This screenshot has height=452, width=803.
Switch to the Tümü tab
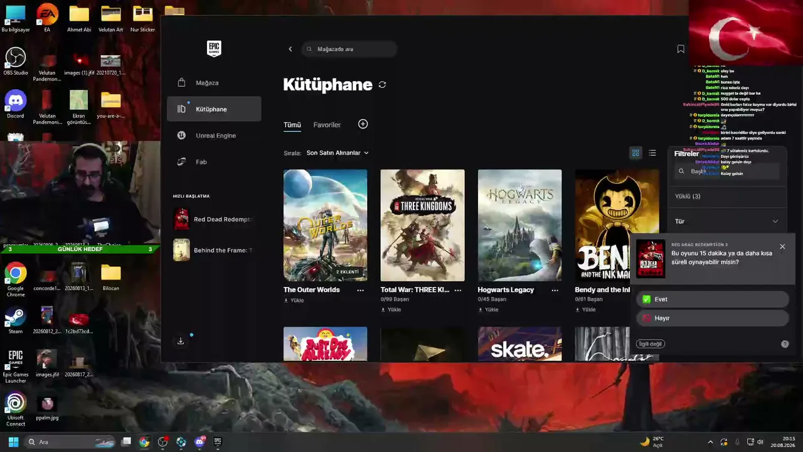[x=292, y=125]
